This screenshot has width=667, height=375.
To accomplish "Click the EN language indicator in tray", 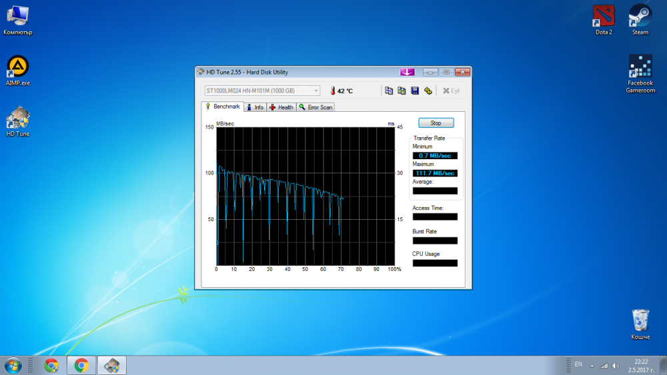I will [x=578, y=364].
